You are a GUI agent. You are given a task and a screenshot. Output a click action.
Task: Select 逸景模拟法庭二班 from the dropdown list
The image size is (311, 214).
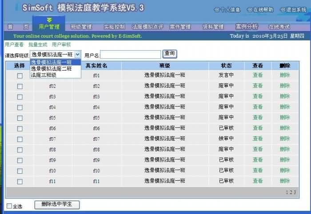pos(51,69)
